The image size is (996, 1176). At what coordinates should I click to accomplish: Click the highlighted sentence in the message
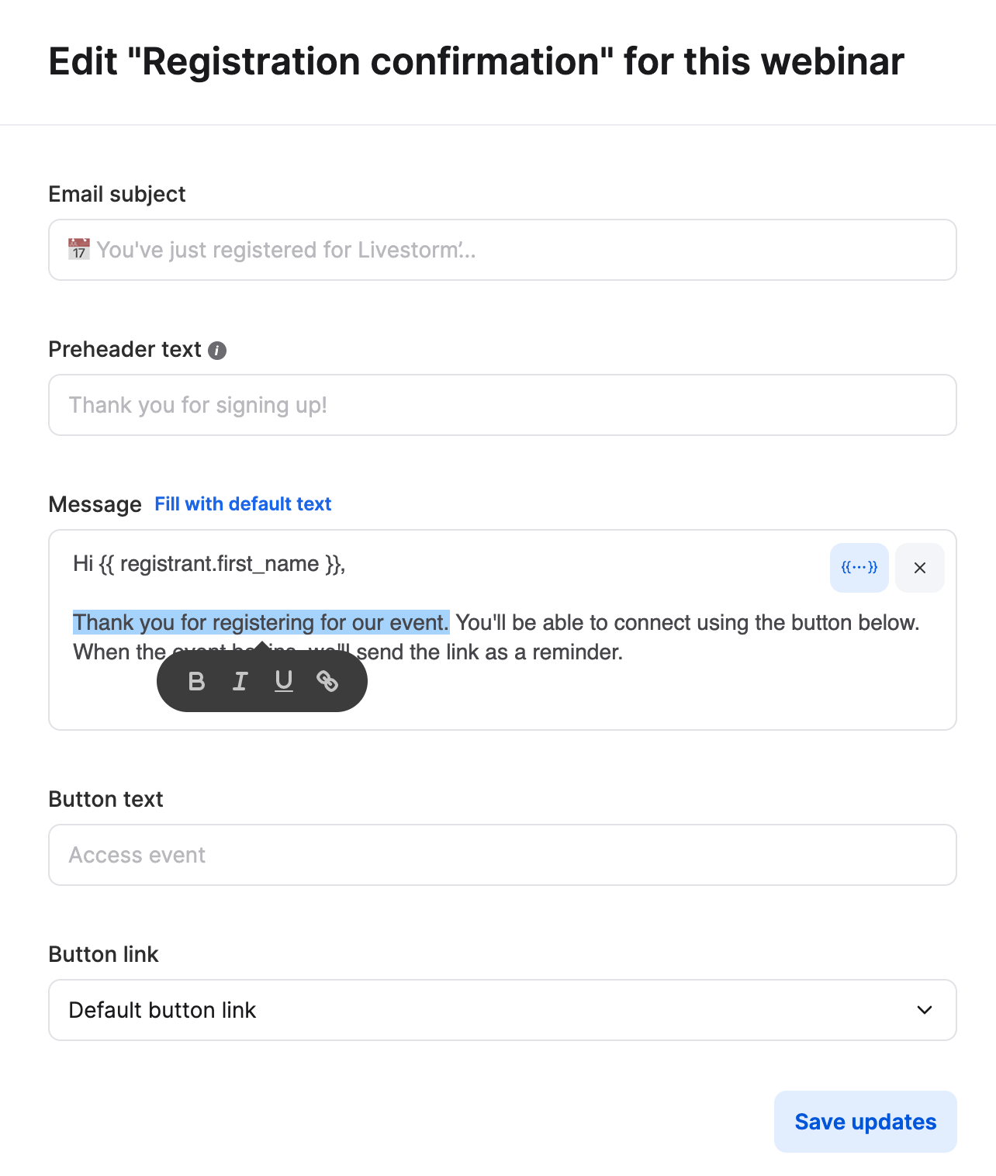click(261, 622)
